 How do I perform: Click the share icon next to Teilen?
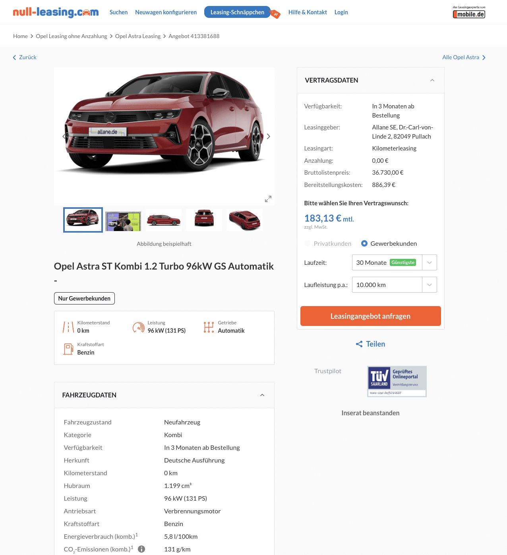[359, 344]
